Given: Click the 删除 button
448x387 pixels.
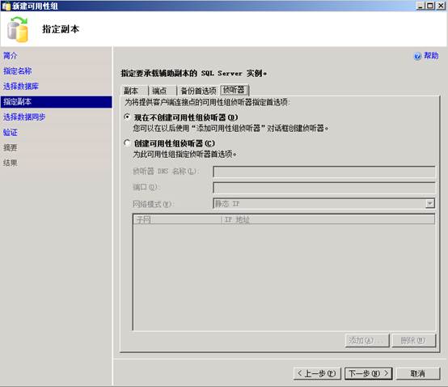Looking at the screenshot, I should coord(414,340).
